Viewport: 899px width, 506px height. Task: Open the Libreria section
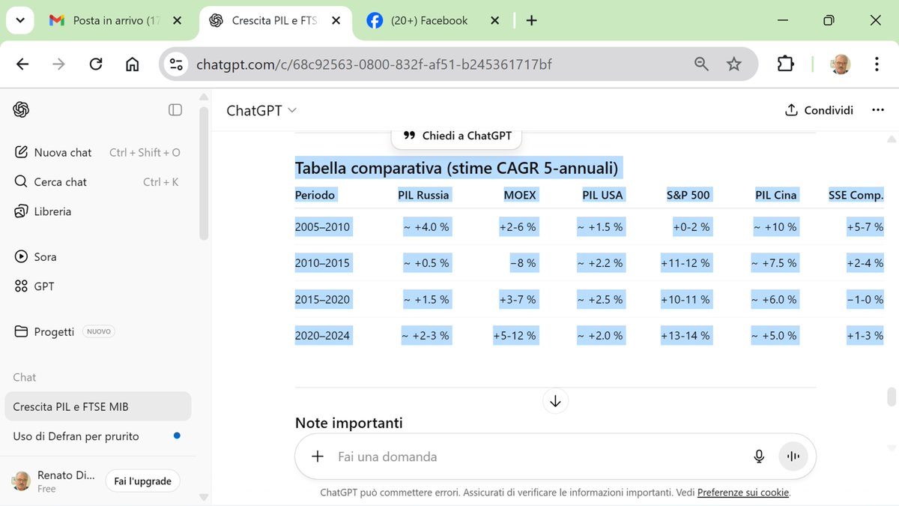(x=97, y=211)
